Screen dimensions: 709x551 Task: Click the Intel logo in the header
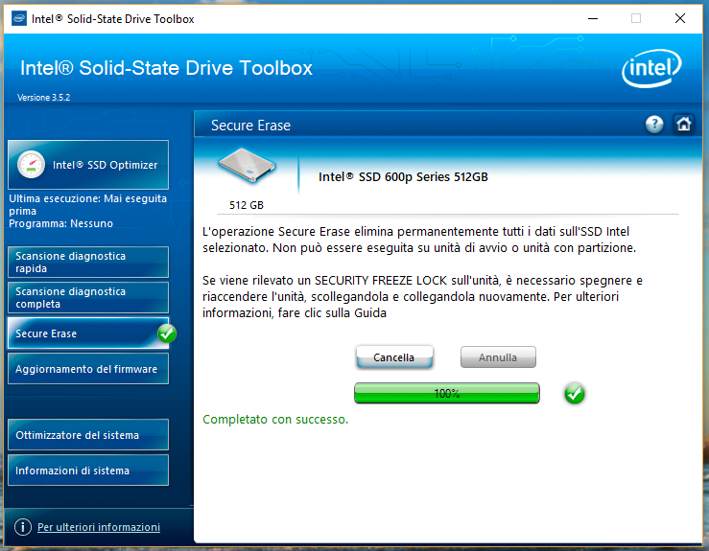(651, 70)
